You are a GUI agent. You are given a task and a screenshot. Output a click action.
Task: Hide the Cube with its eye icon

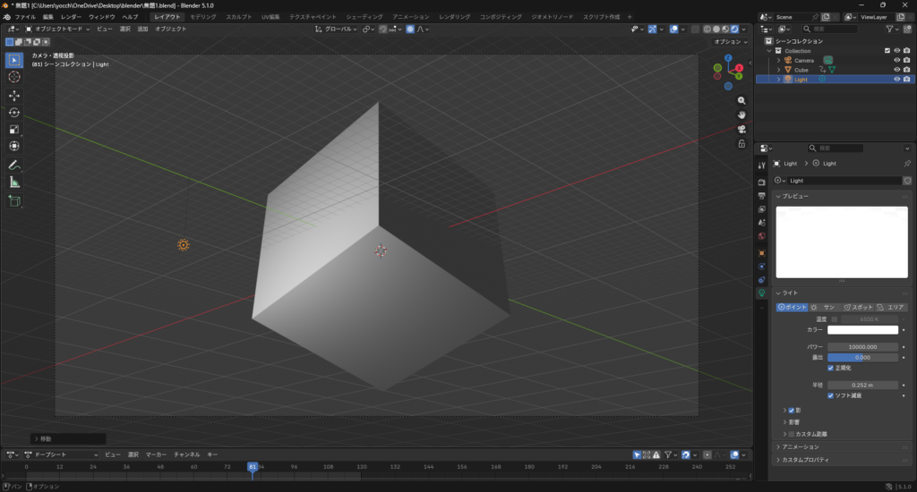(x=896, y=70)
